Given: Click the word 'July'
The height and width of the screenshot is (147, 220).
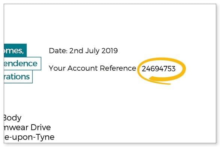Looking at the screenshot, I should pyautogui.click(x=93, y=51).
